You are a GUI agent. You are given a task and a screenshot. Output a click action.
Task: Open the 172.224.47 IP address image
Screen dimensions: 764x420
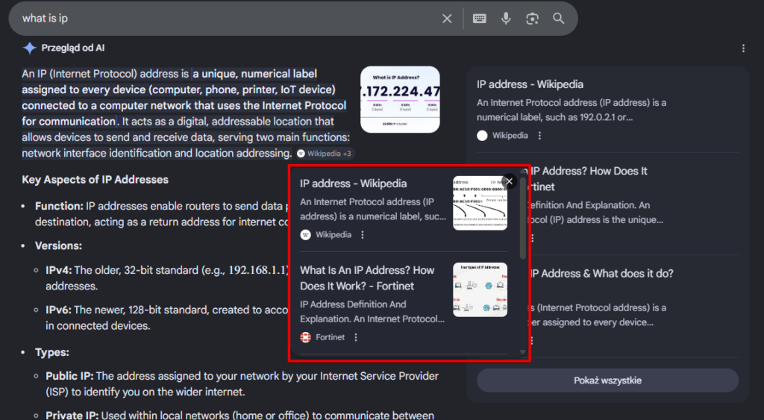(400, 99)
